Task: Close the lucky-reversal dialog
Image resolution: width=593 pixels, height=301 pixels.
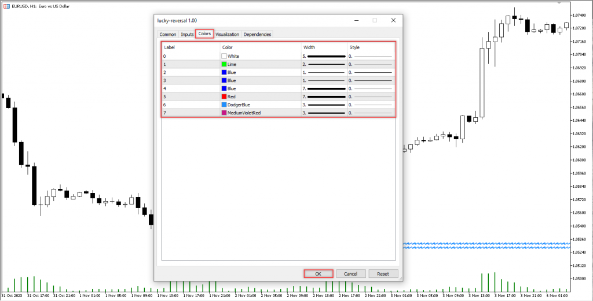Action: 393,20
